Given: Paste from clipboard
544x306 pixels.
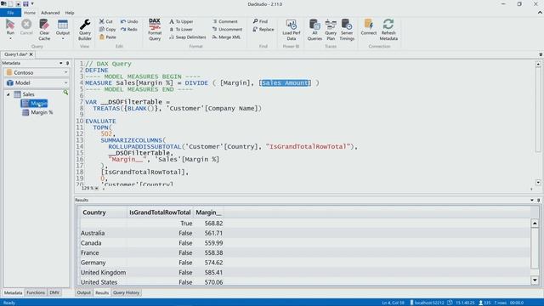Looking at the screenshot, I should coord(108,37).
